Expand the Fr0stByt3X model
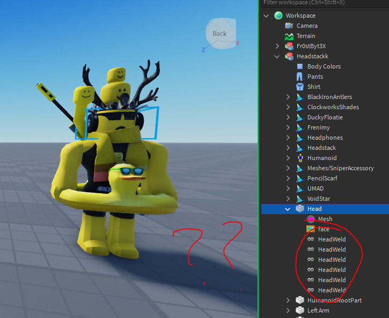The width and height of the screenshot is (389, 318). point(277,46)
